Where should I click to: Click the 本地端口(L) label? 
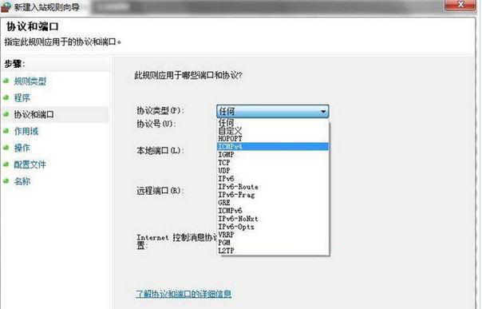160,150
